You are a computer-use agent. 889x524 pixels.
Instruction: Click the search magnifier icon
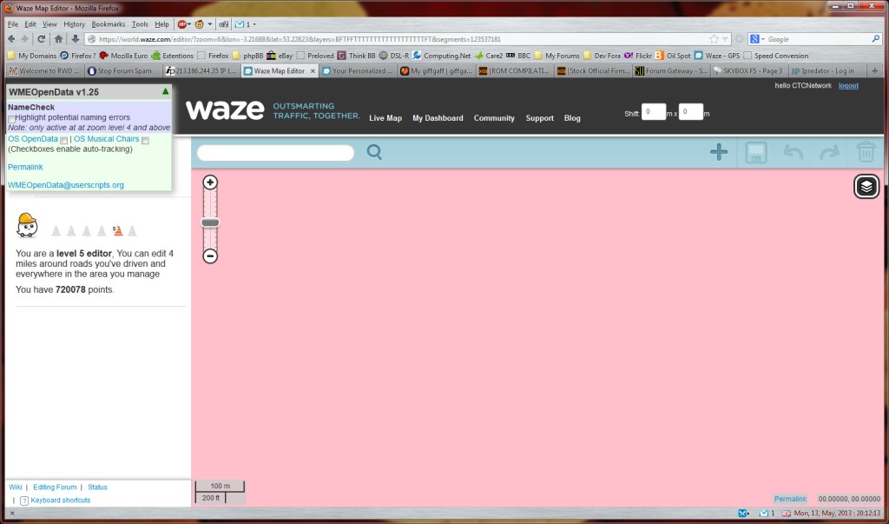[373, 152]
